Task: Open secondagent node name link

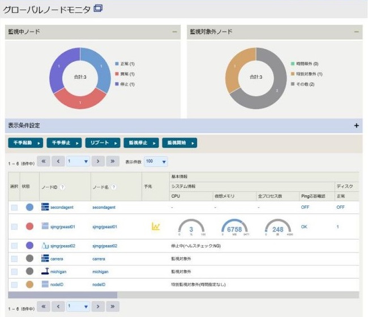Action: click(x=104, y=207)
